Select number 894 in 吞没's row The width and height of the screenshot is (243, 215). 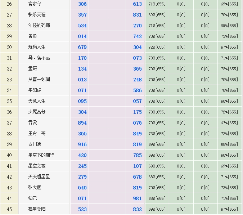pos(82,123)
